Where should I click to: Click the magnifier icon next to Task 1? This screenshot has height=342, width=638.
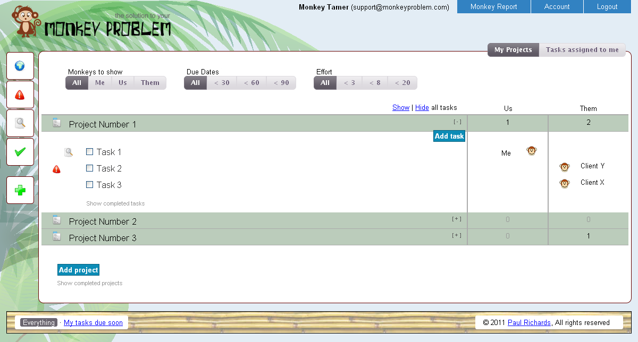click(x=69, y=152)
